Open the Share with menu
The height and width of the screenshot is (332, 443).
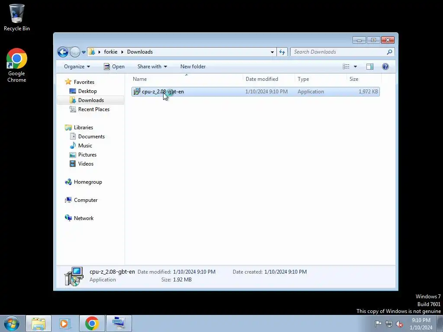coord(152,67)
